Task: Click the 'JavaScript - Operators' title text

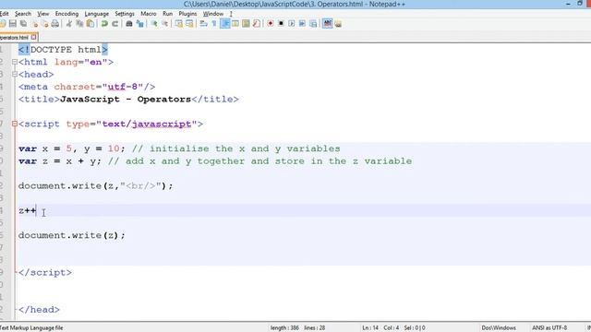Action: point(126,100)
